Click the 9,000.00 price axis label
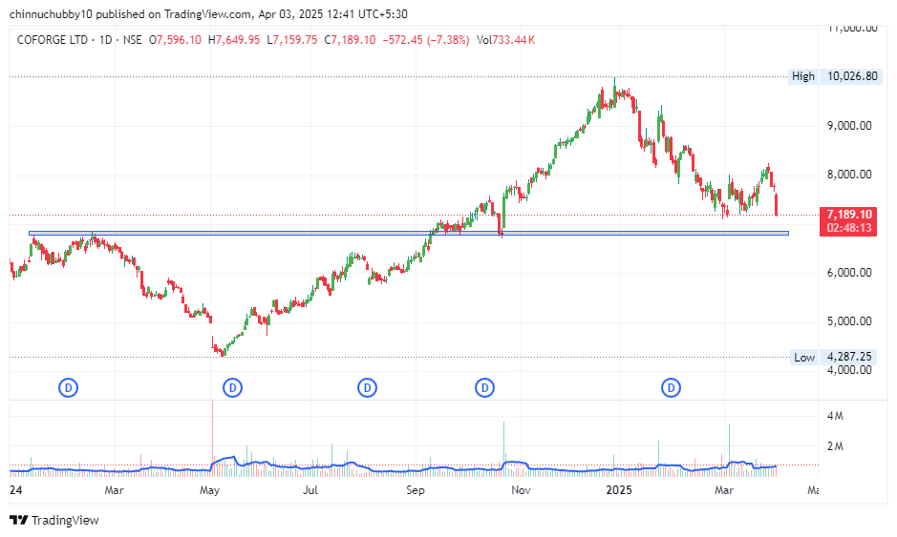897x537 pixels. tap(849, 126)
